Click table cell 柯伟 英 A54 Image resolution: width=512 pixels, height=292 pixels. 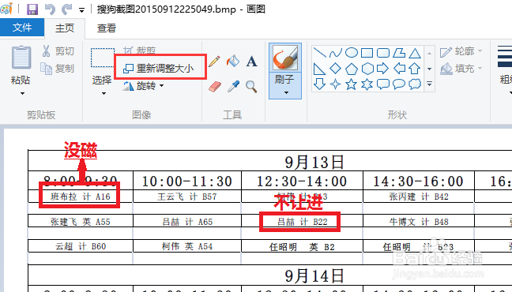(187, 246)
